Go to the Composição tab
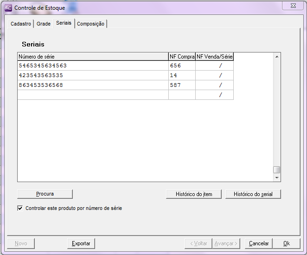This screenshot has height=255, width=307. coord(91,24)
